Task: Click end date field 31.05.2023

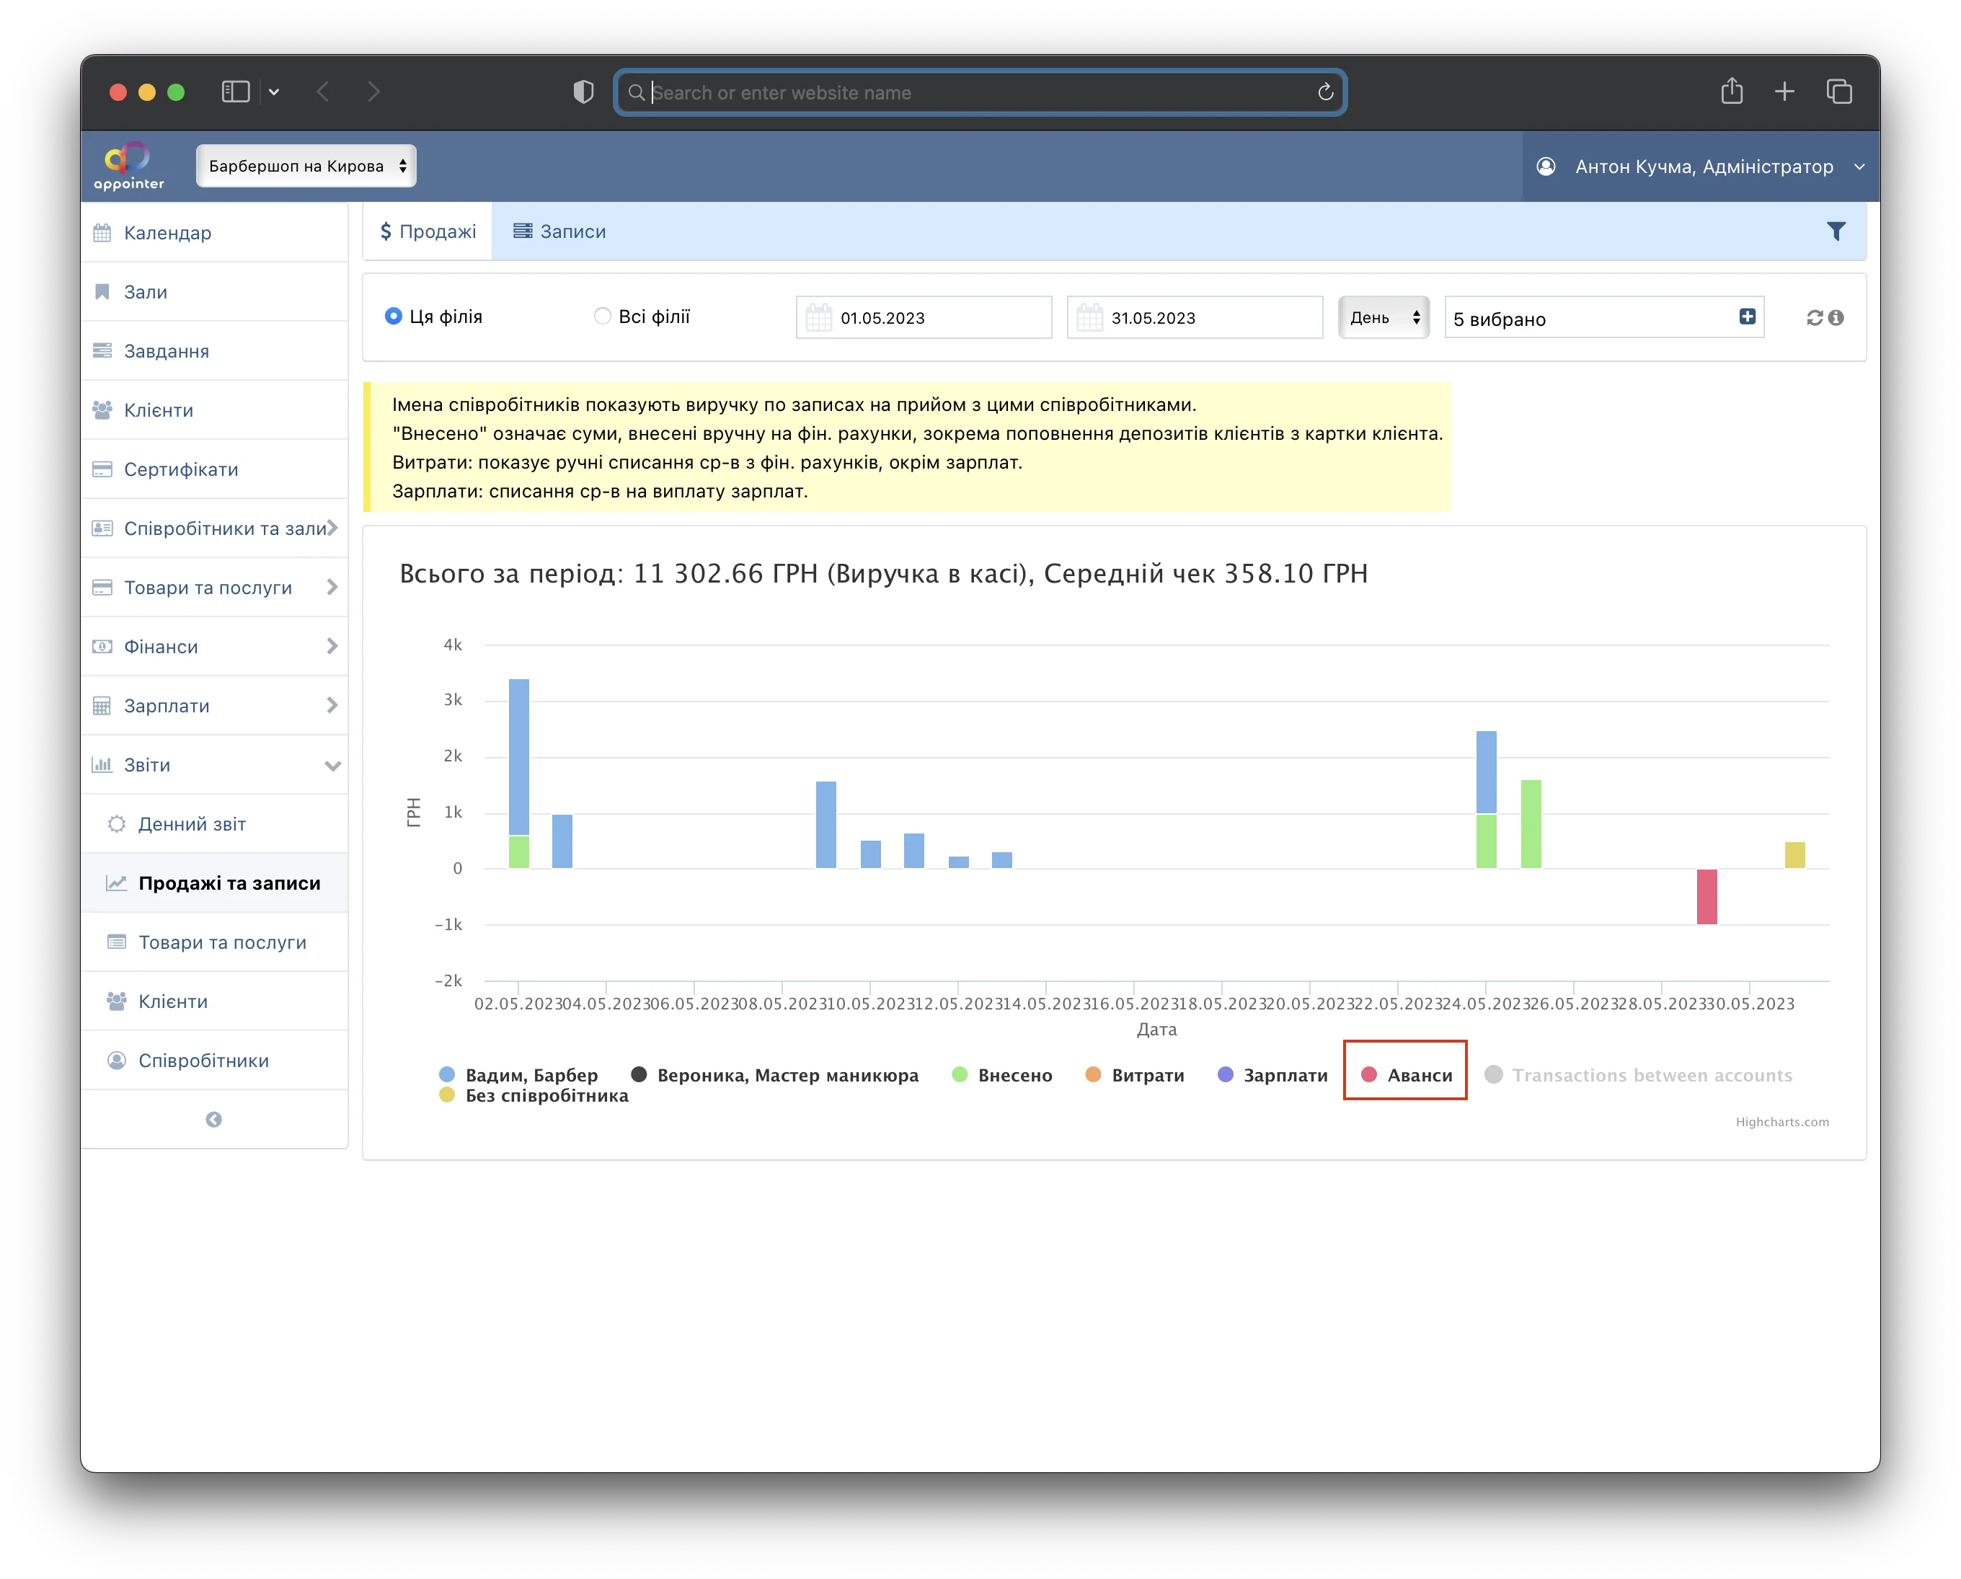Action: click(1194, 317)
